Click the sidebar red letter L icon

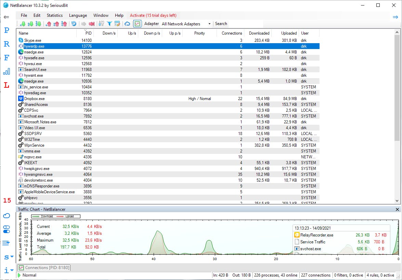[7, 85]
